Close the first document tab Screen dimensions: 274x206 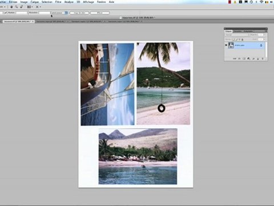[x=33, y=22]
